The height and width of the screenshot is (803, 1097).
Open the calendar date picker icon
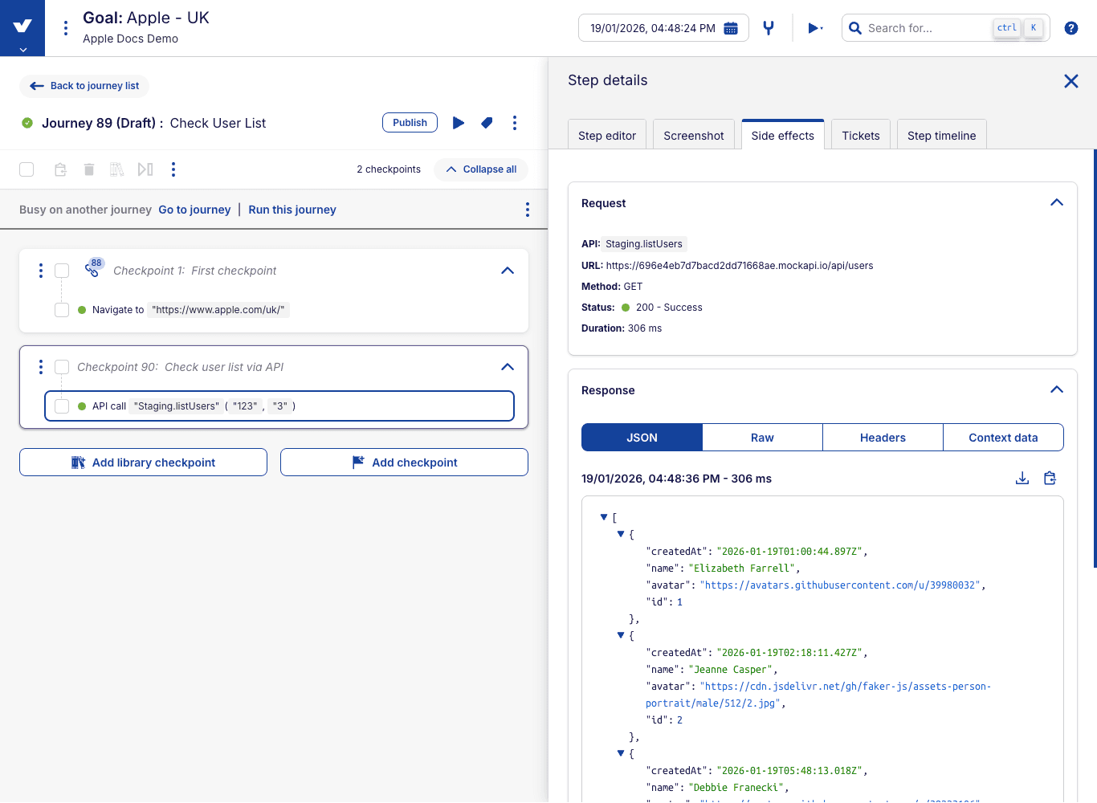point(731,28)
